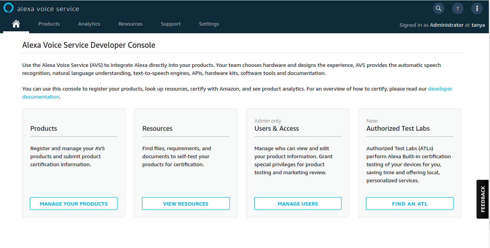The height and width of the screenshot is (248, 490).
Task: Click VIEW RESOURCES
Action: coord(186,203)
